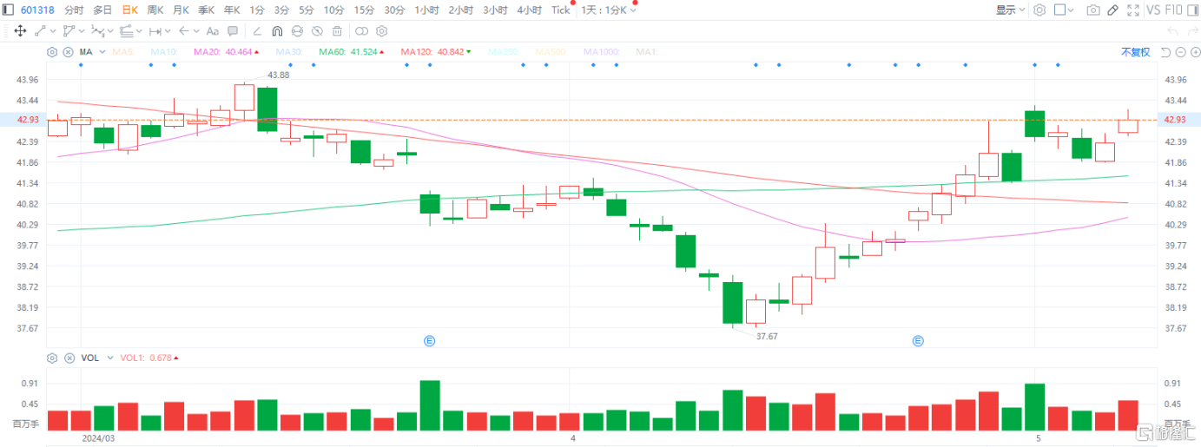Select the range measurement tool

click(155, 31)
